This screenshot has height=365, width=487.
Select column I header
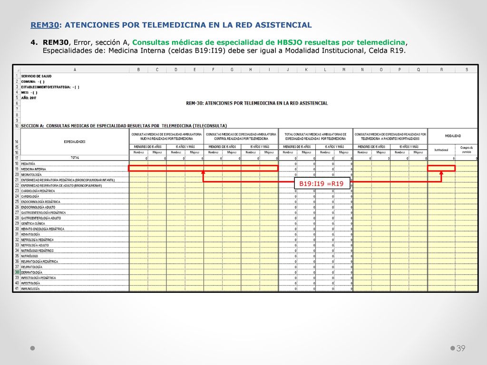coord(269,70)
